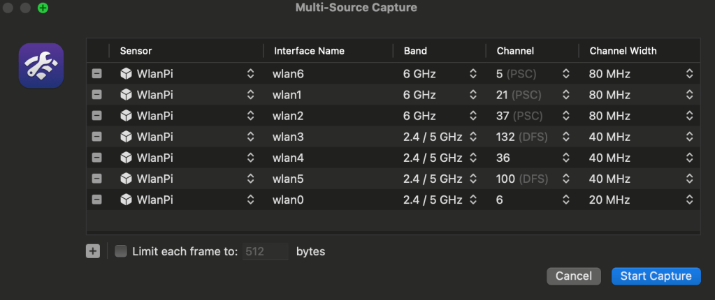The width and height of the screenshot is (715, 300).
Task: Click the Interface Name column header
Action: tap(309, 51)
